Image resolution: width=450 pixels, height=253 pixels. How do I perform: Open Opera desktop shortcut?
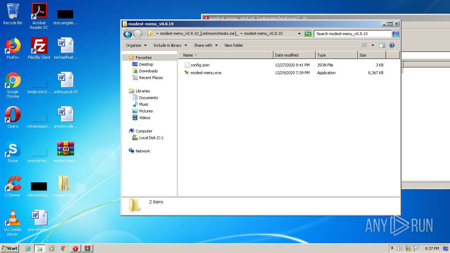click(x=13, y=117)
